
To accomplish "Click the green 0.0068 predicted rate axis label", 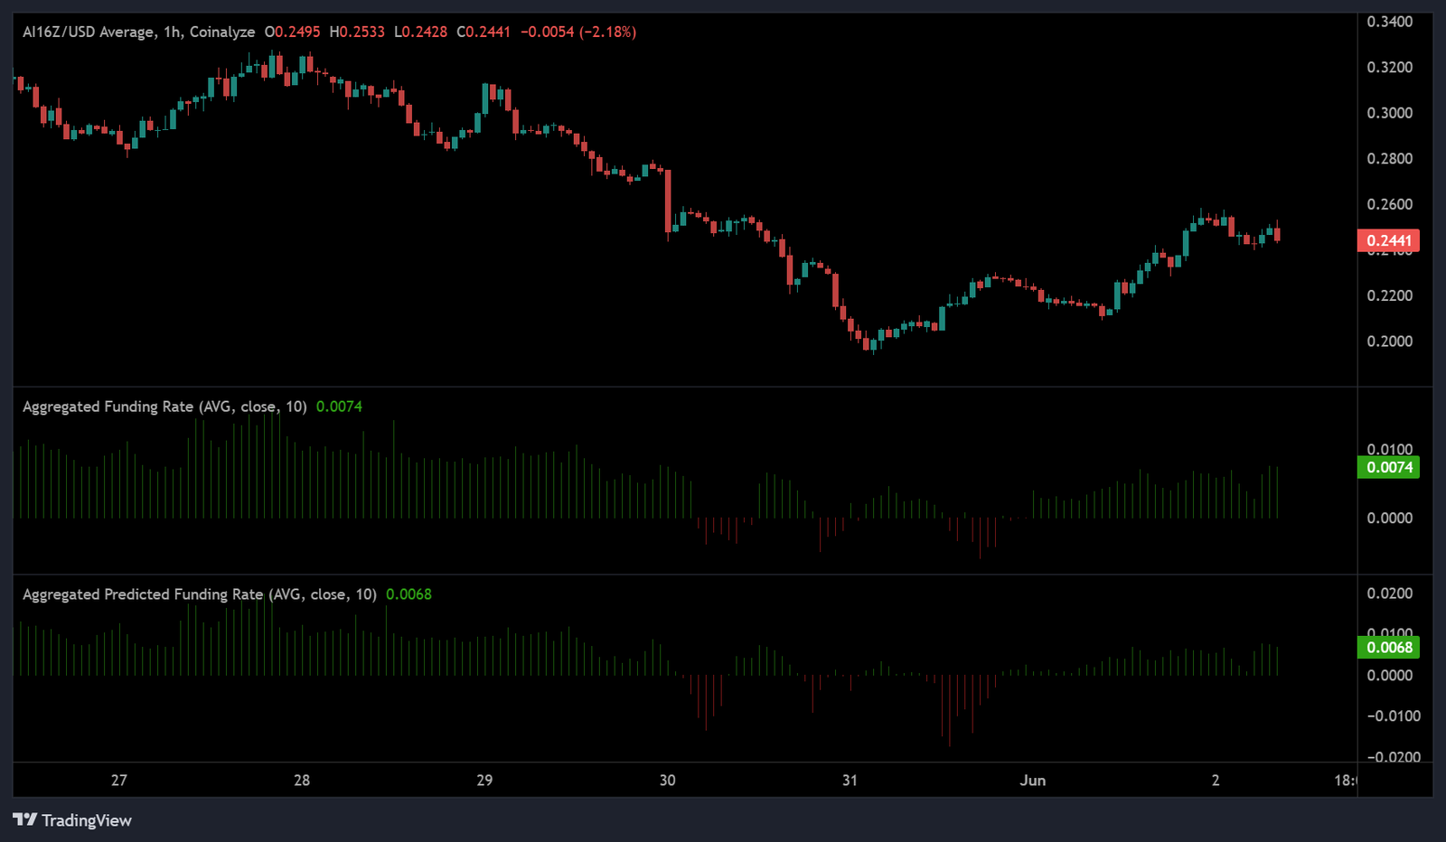I will tap(1388, 647).
